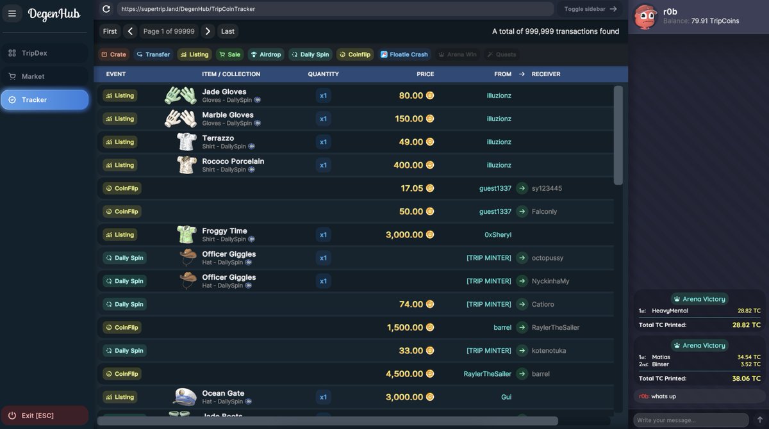Toggle the Crate event filter
This screenshot has height=429, width=769.
point(113,54)
